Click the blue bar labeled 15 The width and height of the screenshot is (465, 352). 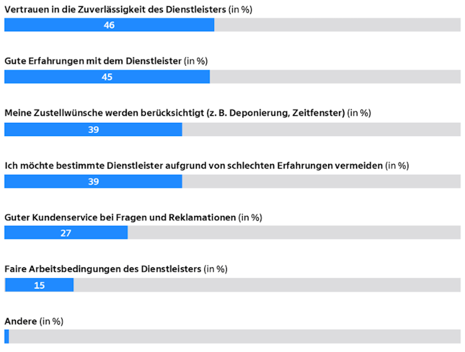[39, 285]
